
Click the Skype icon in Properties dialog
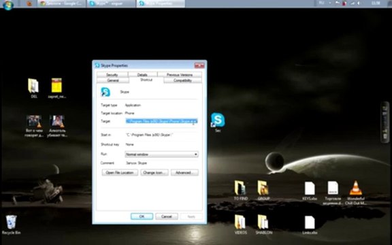(x=105, y=92)
